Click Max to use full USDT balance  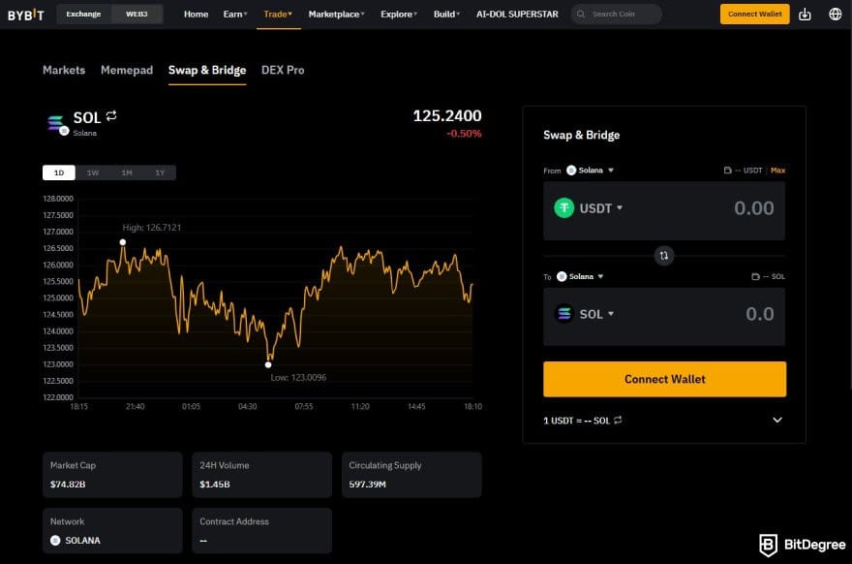777,171
